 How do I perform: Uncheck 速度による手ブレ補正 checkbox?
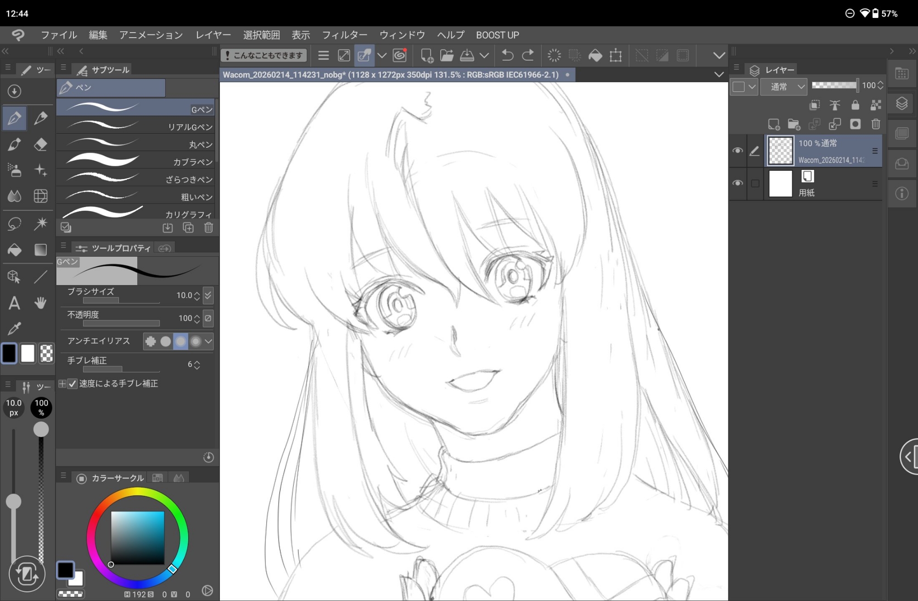tap(73, 383)
